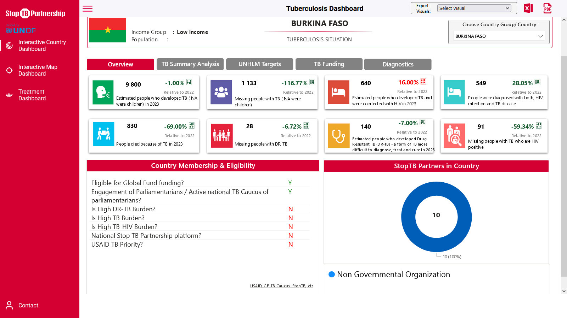Click the TB deaths people icon
Image resolution: width=567 pixels, height=318 pixels.
(x=103, y=134)
